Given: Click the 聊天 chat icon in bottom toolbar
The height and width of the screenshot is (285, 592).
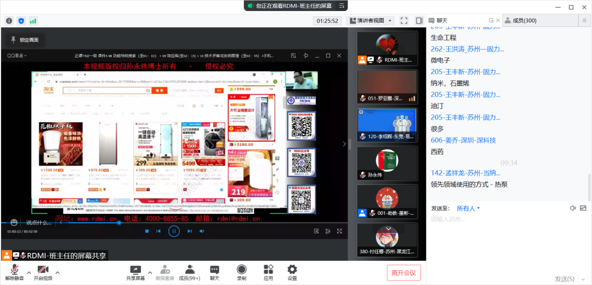Looking at the screenshot, I should (214, 271).
